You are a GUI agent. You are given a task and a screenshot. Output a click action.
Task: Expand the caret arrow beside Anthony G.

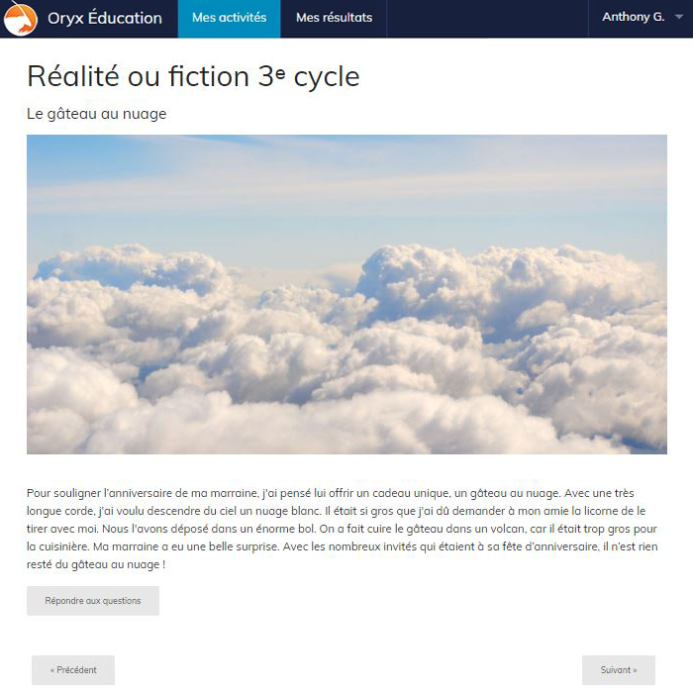(679, 18)
